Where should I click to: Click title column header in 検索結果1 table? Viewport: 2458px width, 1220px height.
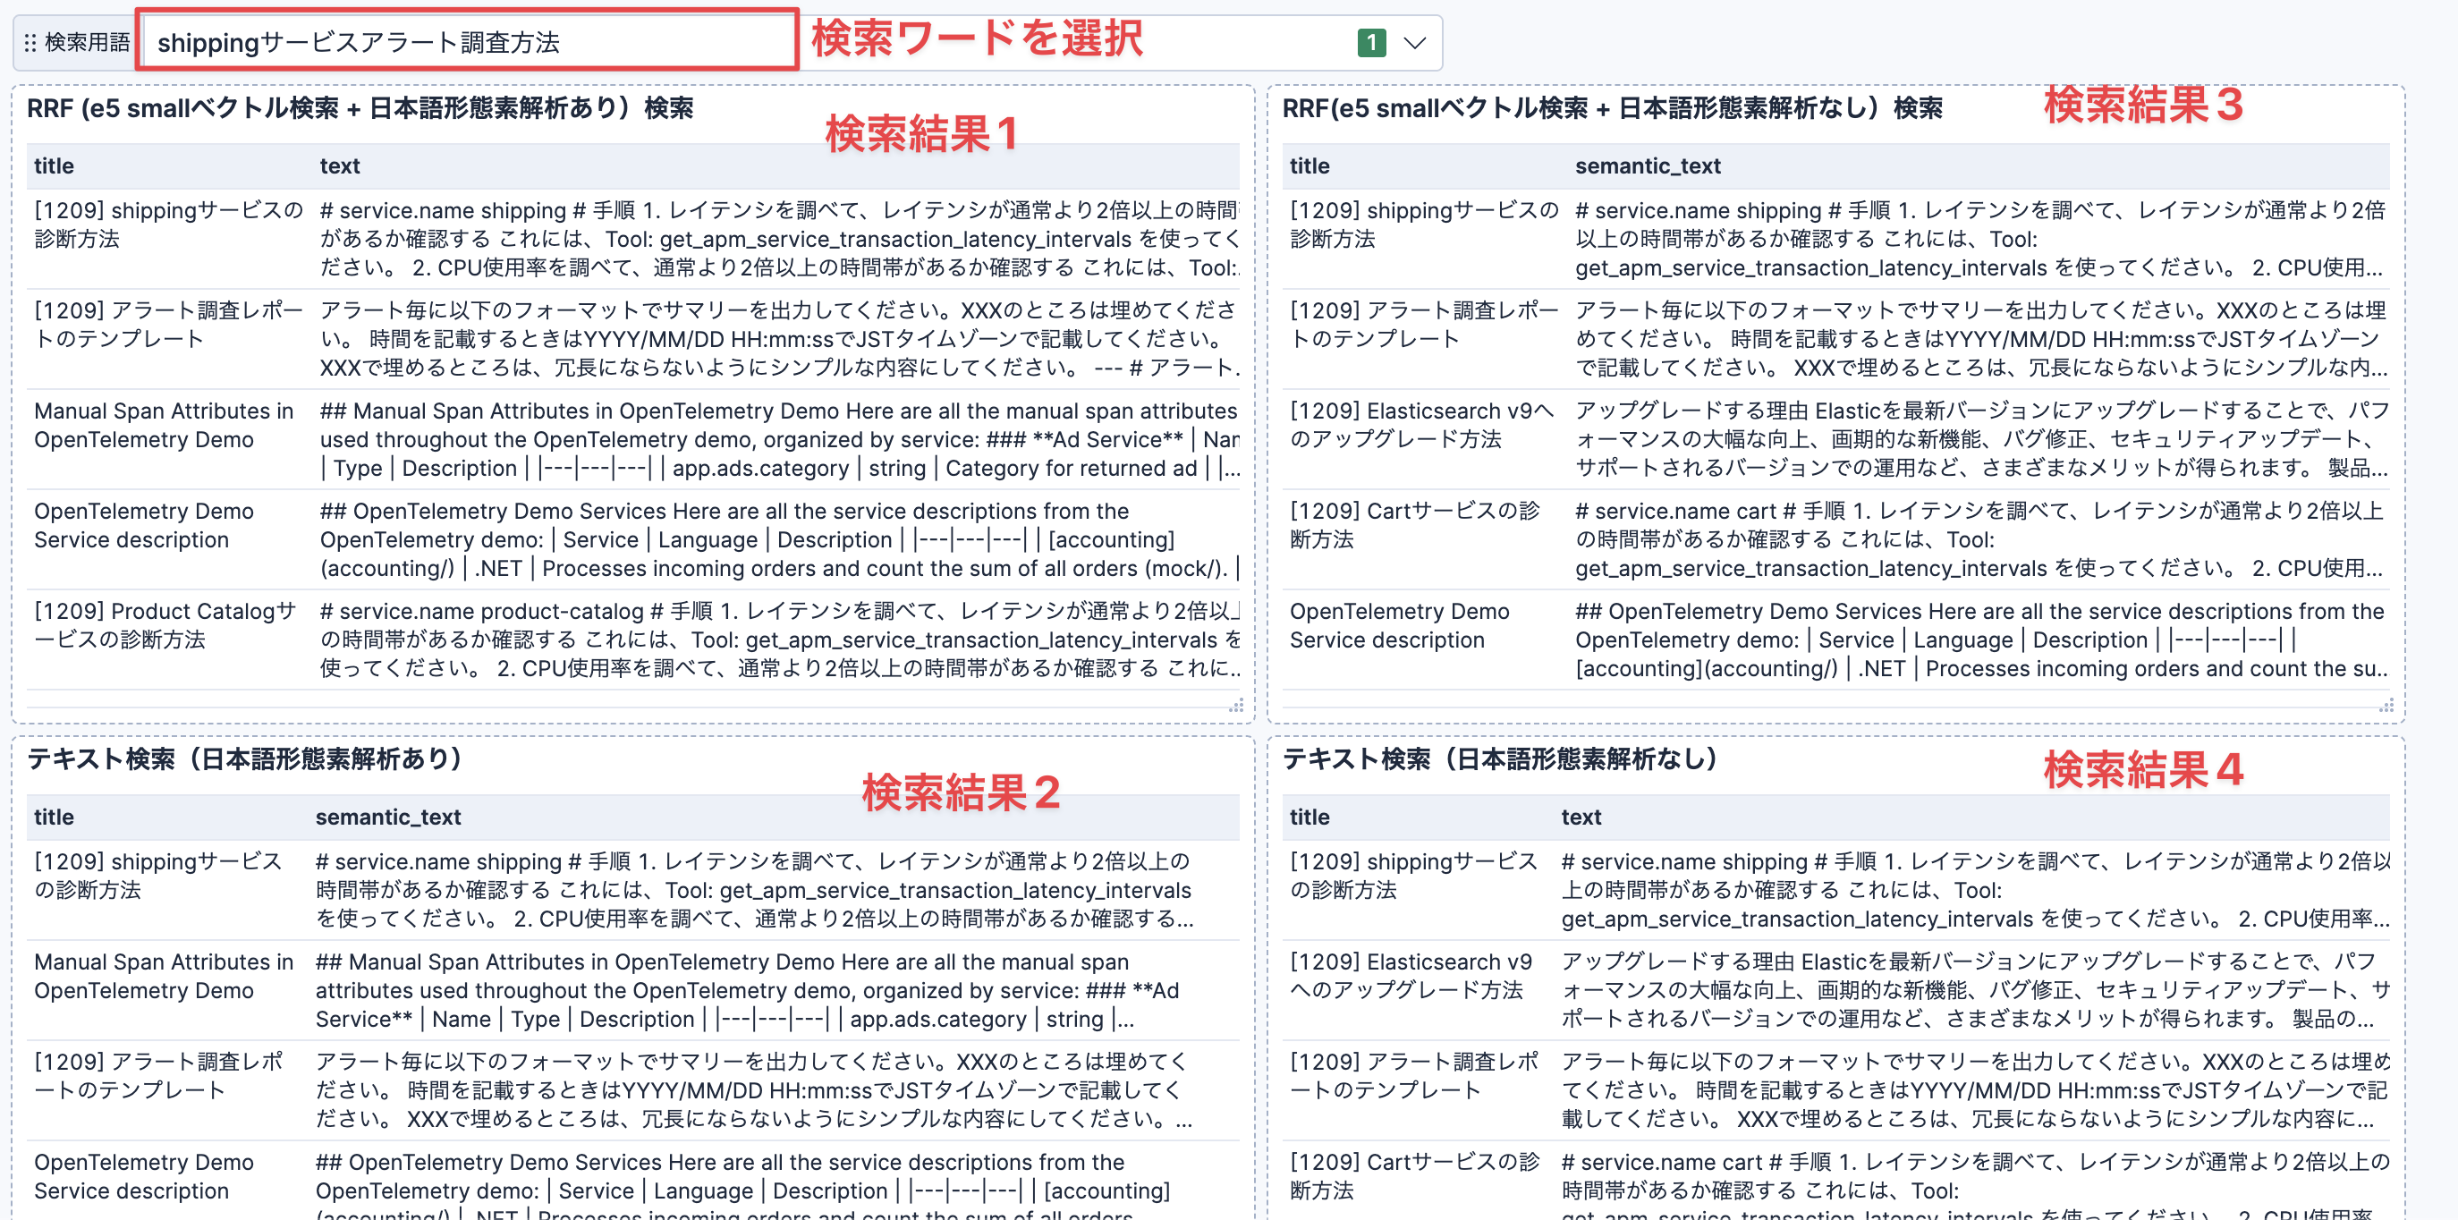point(55,166)
